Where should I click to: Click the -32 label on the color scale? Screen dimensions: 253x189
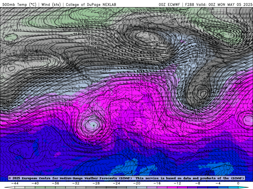(x=76, y=183)
